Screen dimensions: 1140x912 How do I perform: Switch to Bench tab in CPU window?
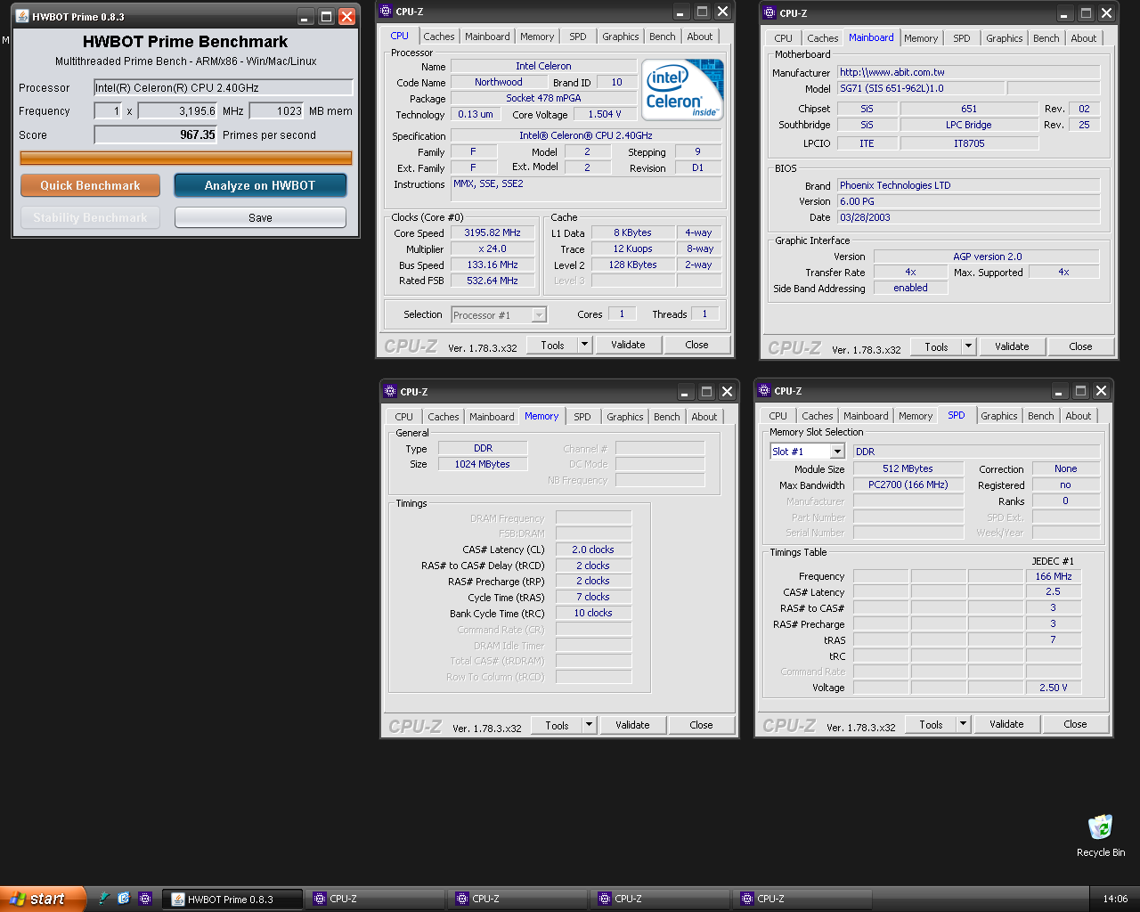click(662, 37)
